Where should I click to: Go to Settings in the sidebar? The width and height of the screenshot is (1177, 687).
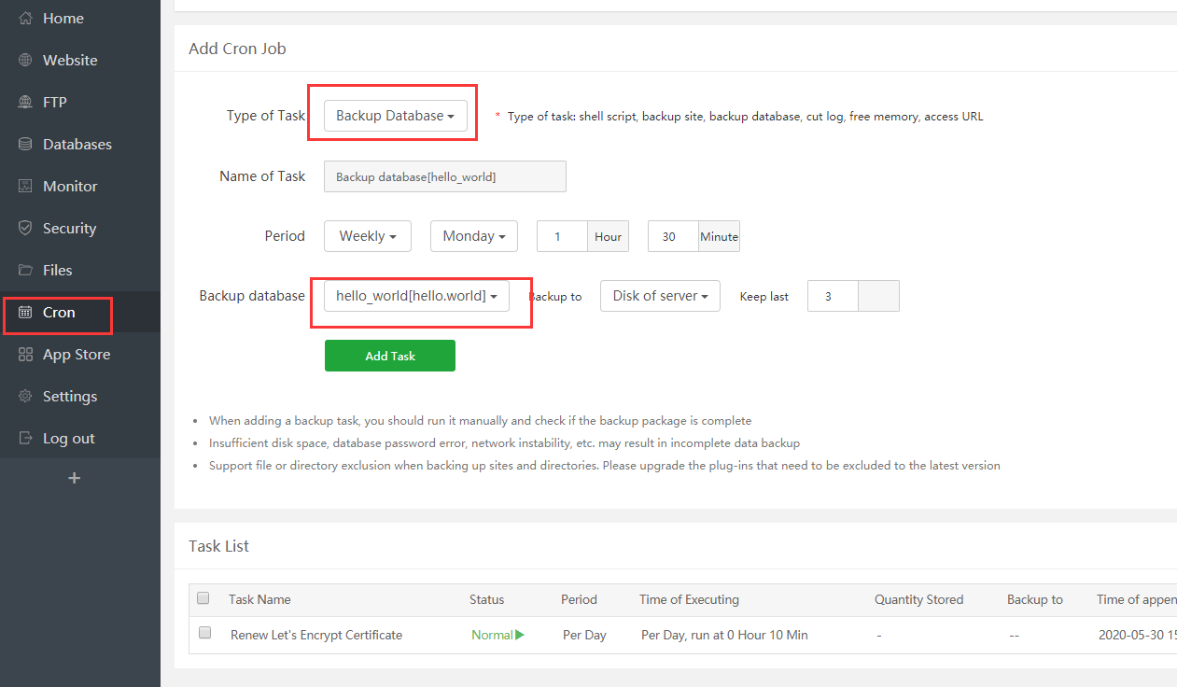click(x=69, y=397)
